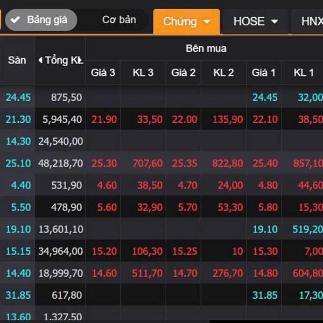Image resolution: width=323 pixels, height=323 pixels.
Task: Click the KL 2 column header
Action: (x=223, y=73)
